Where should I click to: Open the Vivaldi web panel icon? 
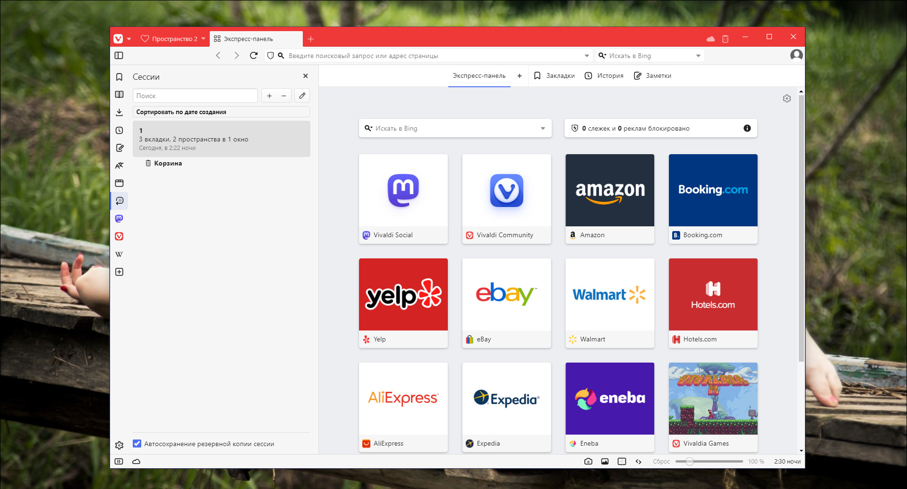(119, 236)
